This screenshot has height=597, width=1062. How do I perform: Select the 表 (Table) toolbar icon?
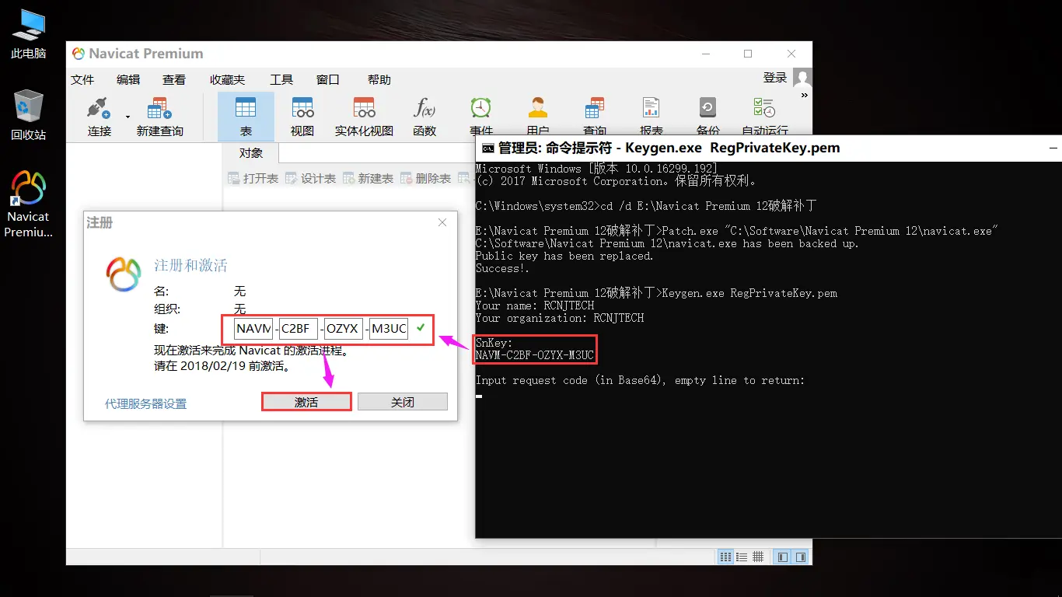pos(246,117)
